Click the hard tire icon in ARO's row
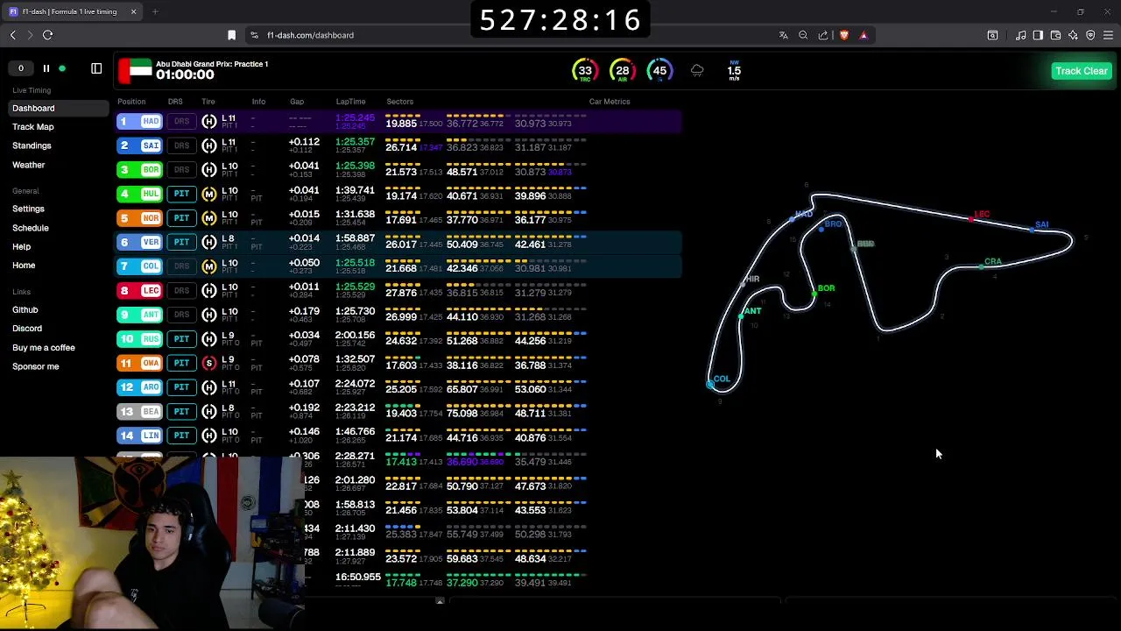The height and width of the screenshot is (631, 1121). click(208, 387)
